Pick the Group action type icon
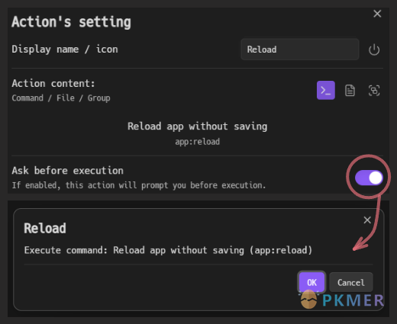The height and width of the screenshot is (324, 397). 374,91
